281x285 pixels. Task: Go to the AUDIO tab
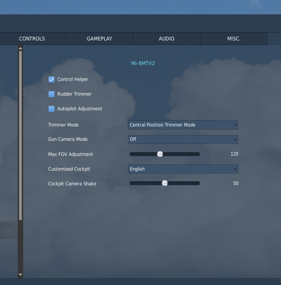(x=167, y=39)
